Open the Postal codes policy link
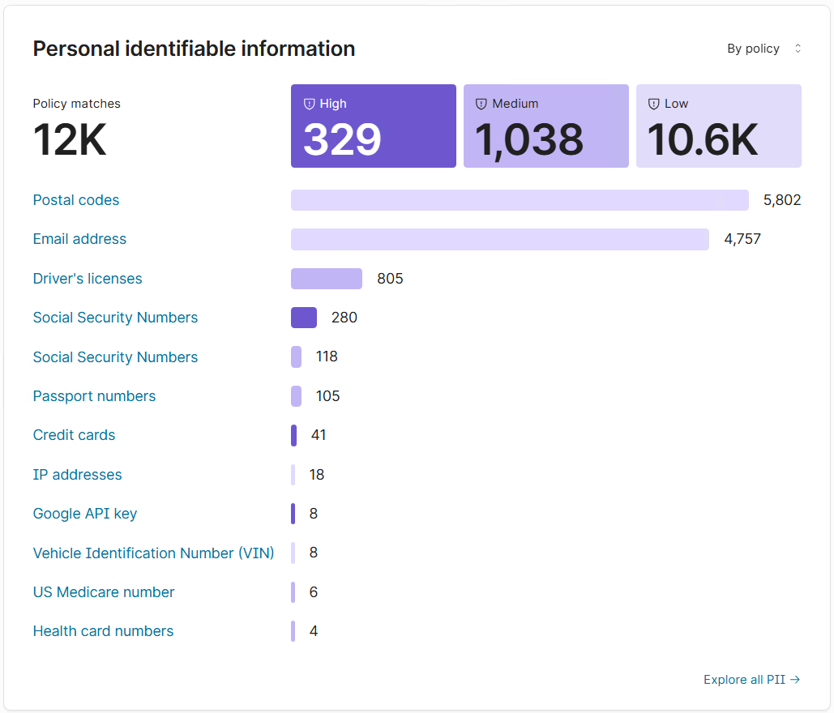The image size is (834, 713). 76,200
